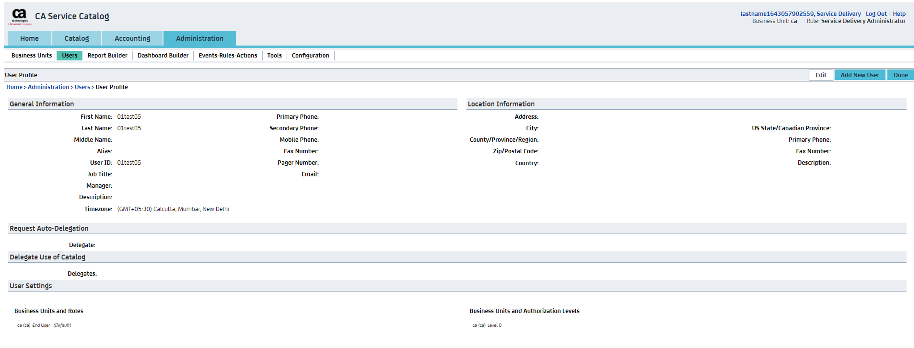Switch to the Catalog tab
Viewport: 914px width, 348px height.
click(x=77, y=38)
